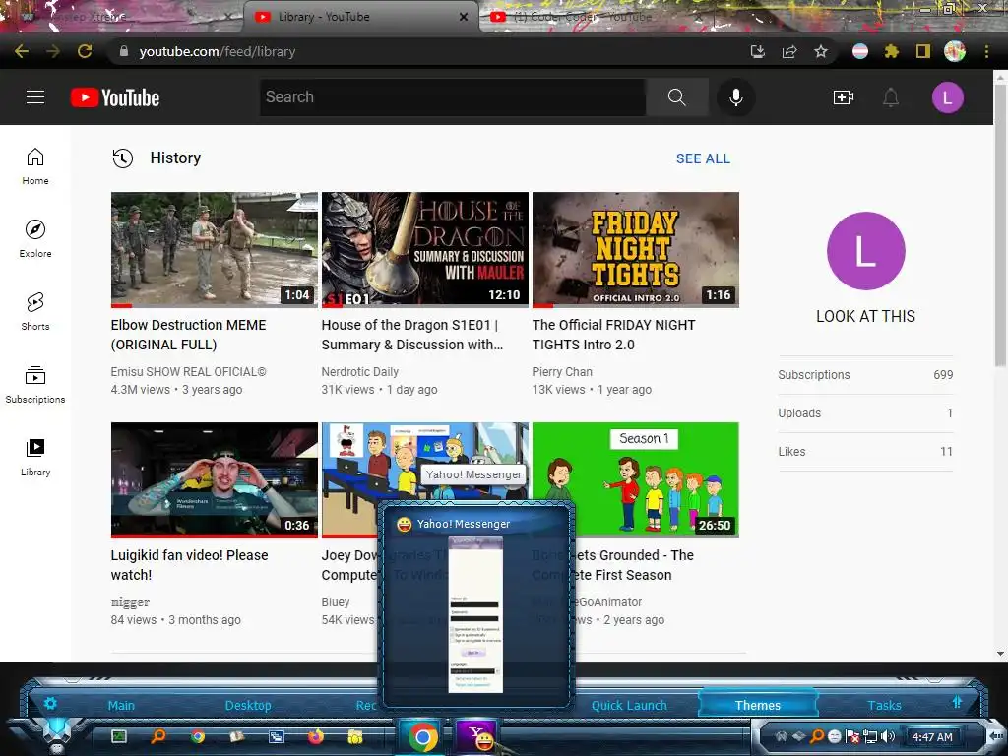Click the YouTube Search input field
1008x756 pixels.
click(x=453, y=97)
